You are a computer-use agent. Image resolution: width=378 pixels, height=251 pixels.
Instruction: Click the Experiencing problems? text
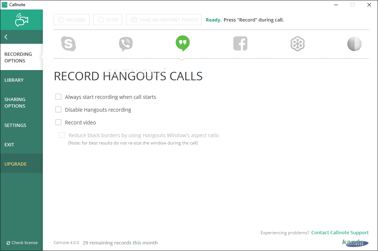tap(285, 233)
